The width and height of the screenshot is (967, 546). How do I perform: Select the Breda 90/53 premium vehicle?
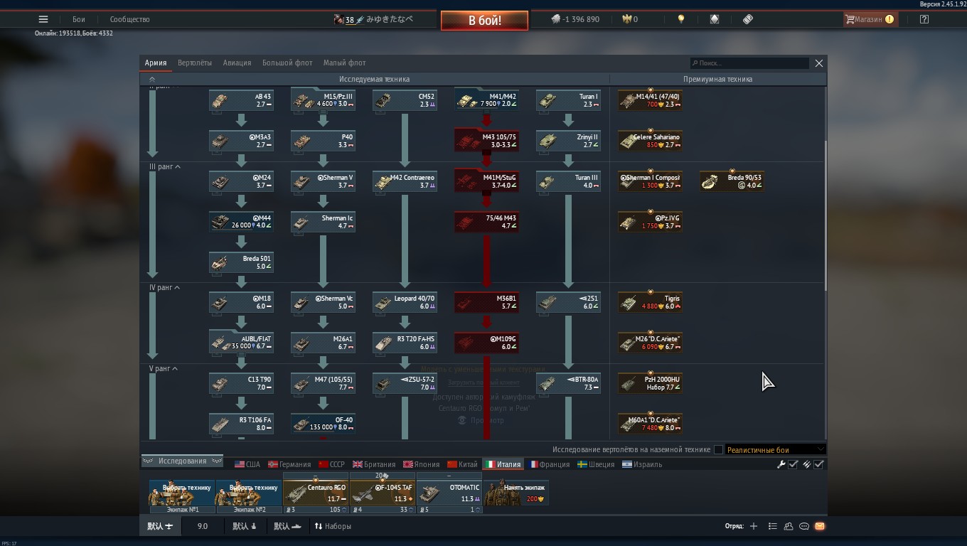point(732,181)
